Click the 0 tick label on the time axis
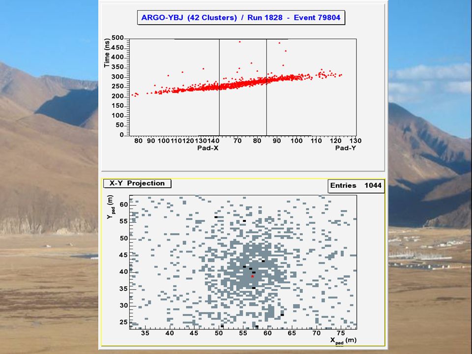Image resolution: width=472 pixels, height=354 pixels. pos(121,135)
